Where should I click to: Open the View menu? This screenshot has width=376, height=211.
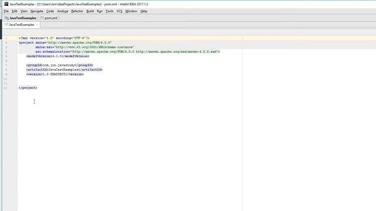pos(23,11)
